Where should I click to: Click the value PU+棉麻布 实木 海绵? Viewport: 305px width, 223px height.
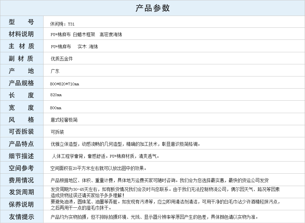(74, 47)
